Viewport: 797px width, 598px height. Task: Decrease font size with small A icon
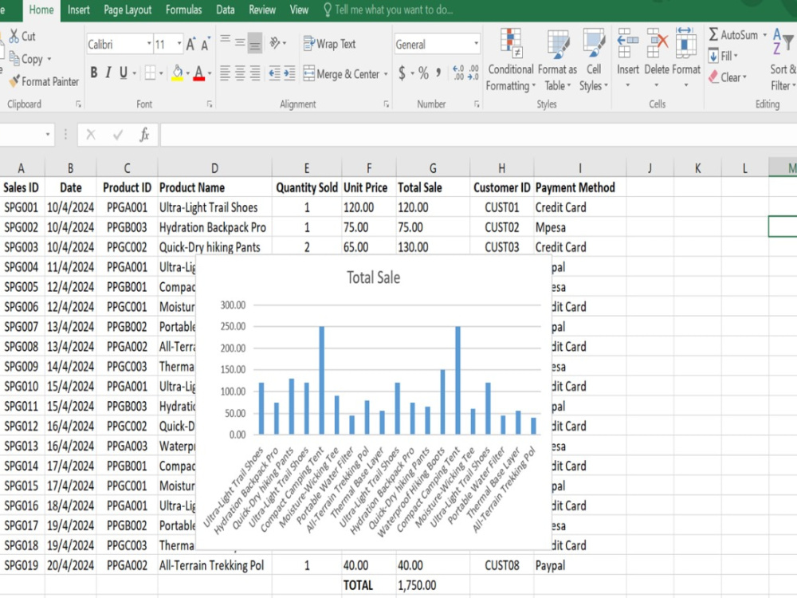pos(206,44)
